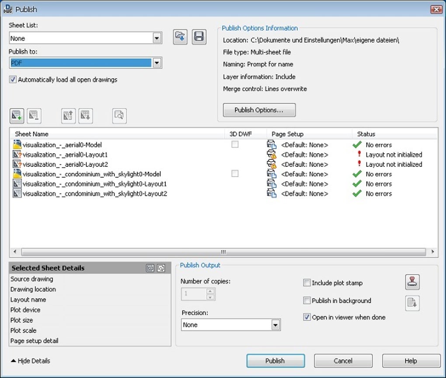The image size is (446, 378).
Task: Click layout icon beside condominium_with_skylight0-Layout2
Action: (17, 193)
